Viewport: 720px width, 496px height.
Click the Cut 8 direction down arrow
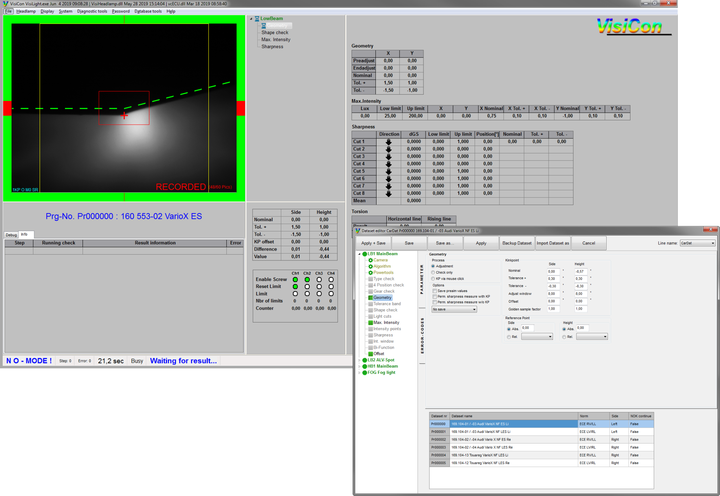(x=389, y=193)
